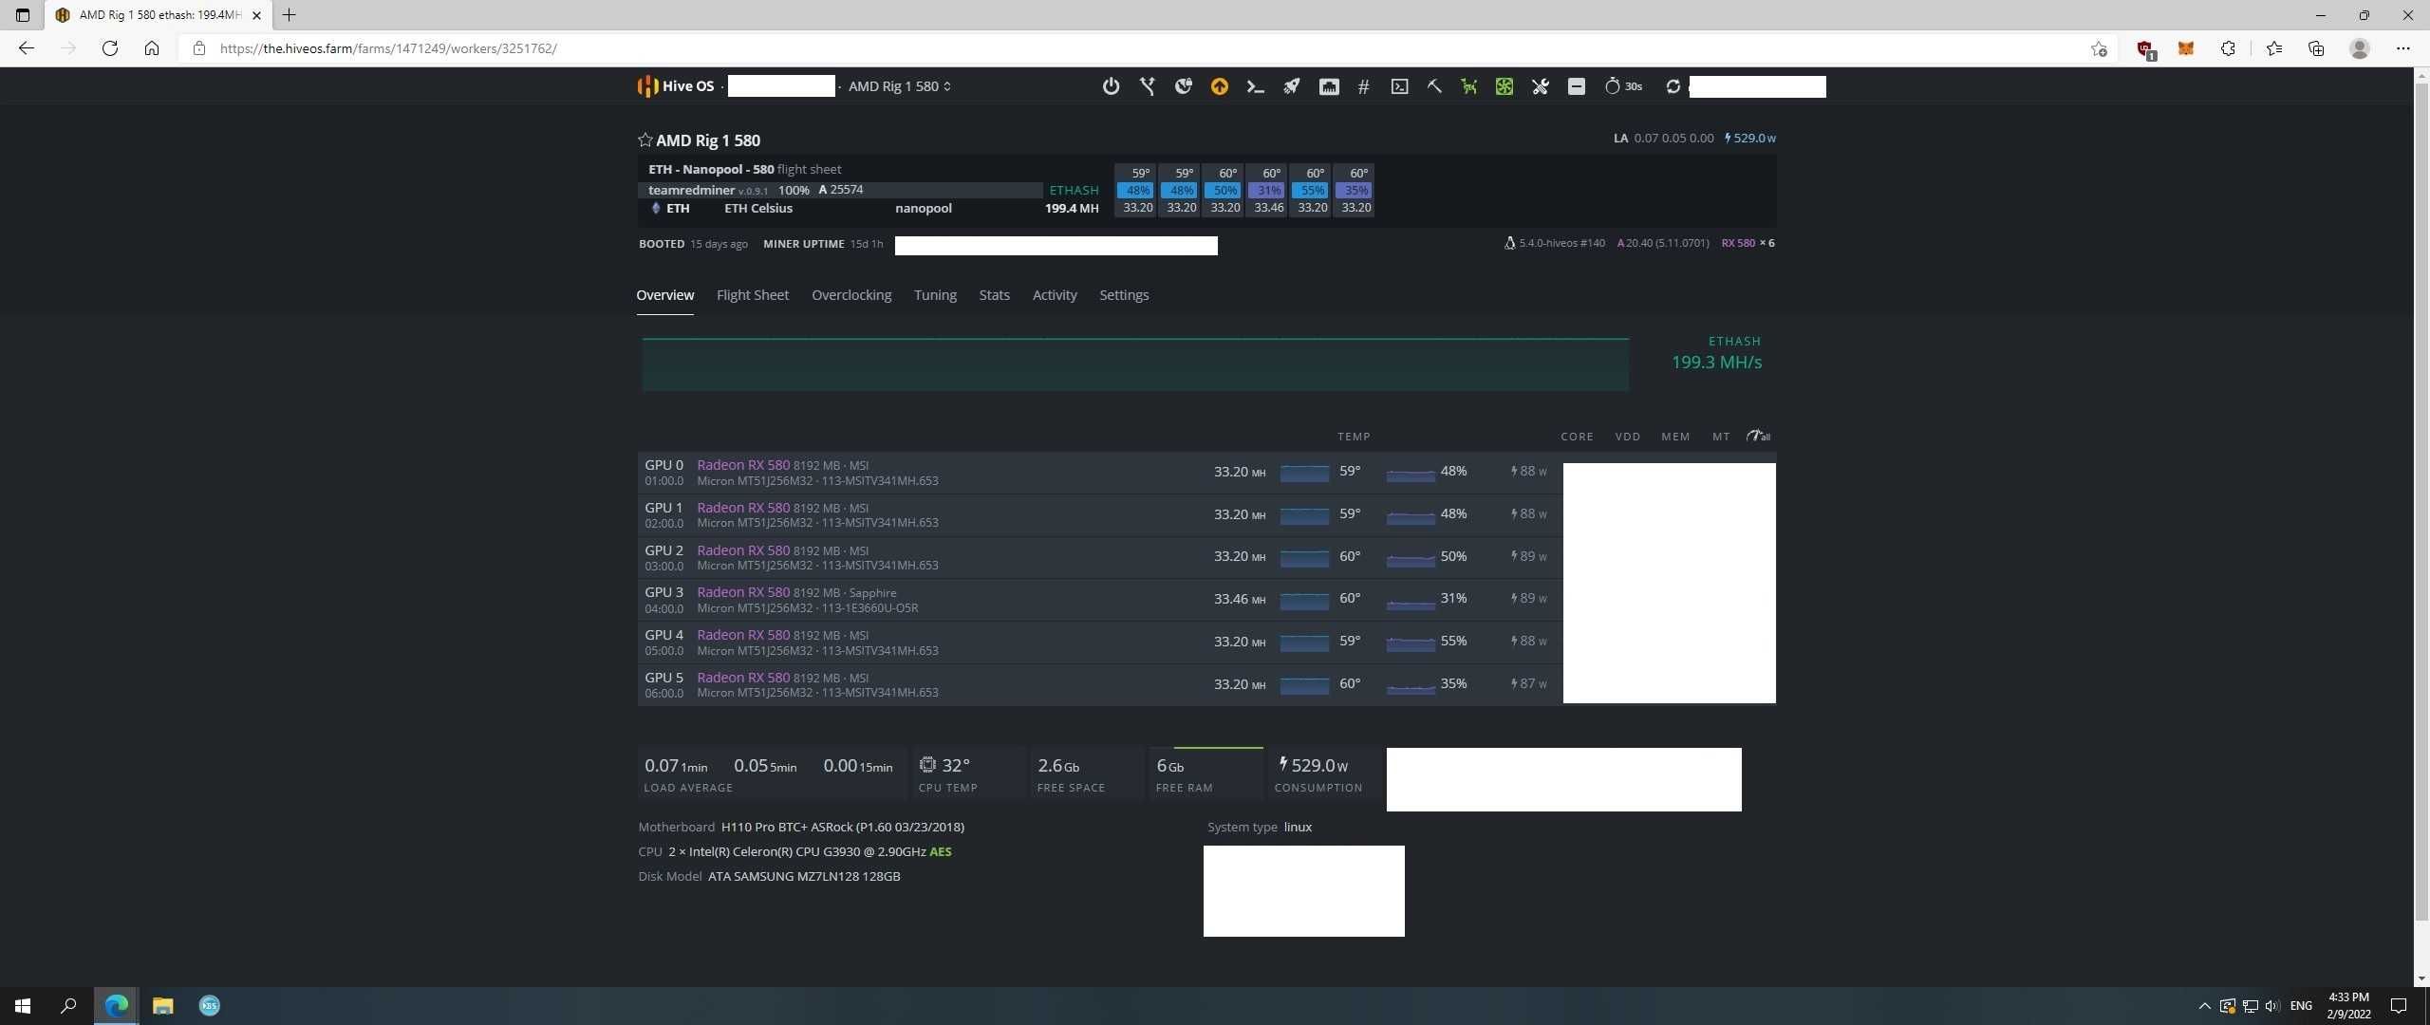The height and width of the screenshot is (1025, 2430).
Task: Click the VPN globe-with-lock icon
Action: (x=1183, y=86)
